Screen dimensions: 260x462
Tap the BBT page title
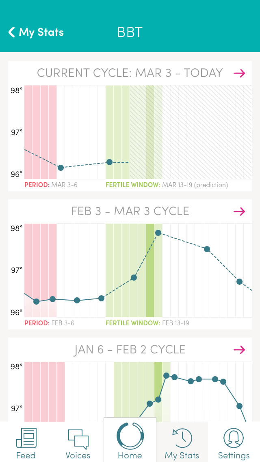click(x=130, y=32)
